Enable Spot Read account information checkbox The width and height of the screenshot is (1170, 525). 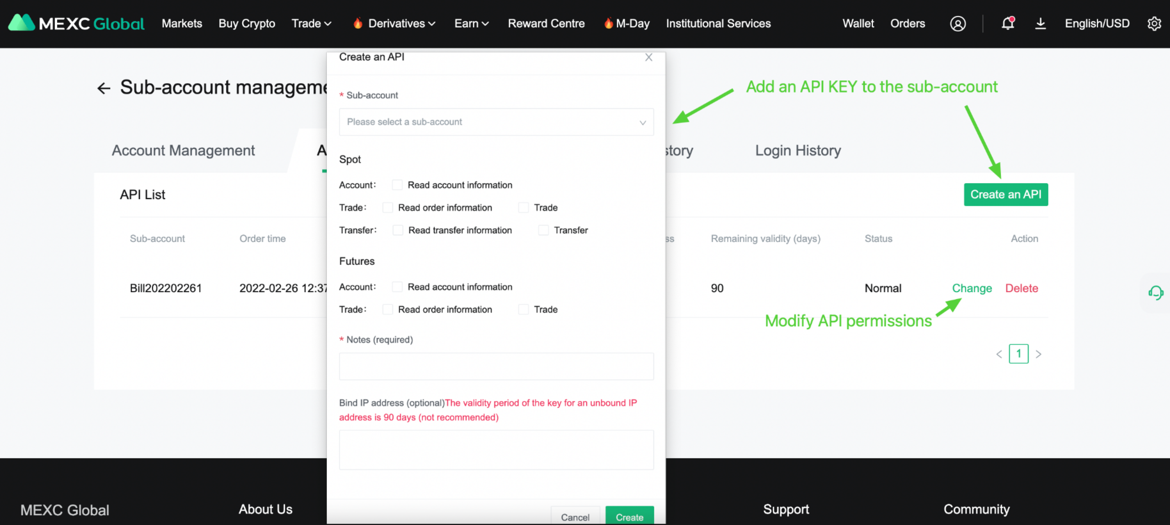(397, 185)
